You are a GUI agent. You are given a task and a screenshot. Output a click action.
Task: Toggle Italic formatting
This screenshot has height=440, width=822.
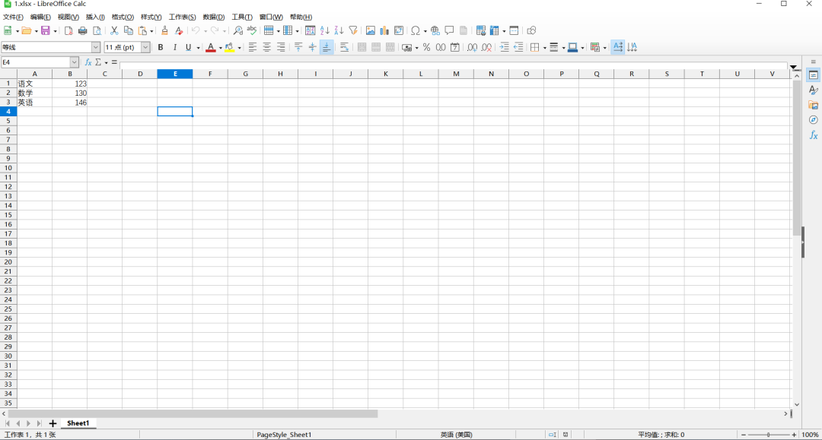click(x=174, y=48)
